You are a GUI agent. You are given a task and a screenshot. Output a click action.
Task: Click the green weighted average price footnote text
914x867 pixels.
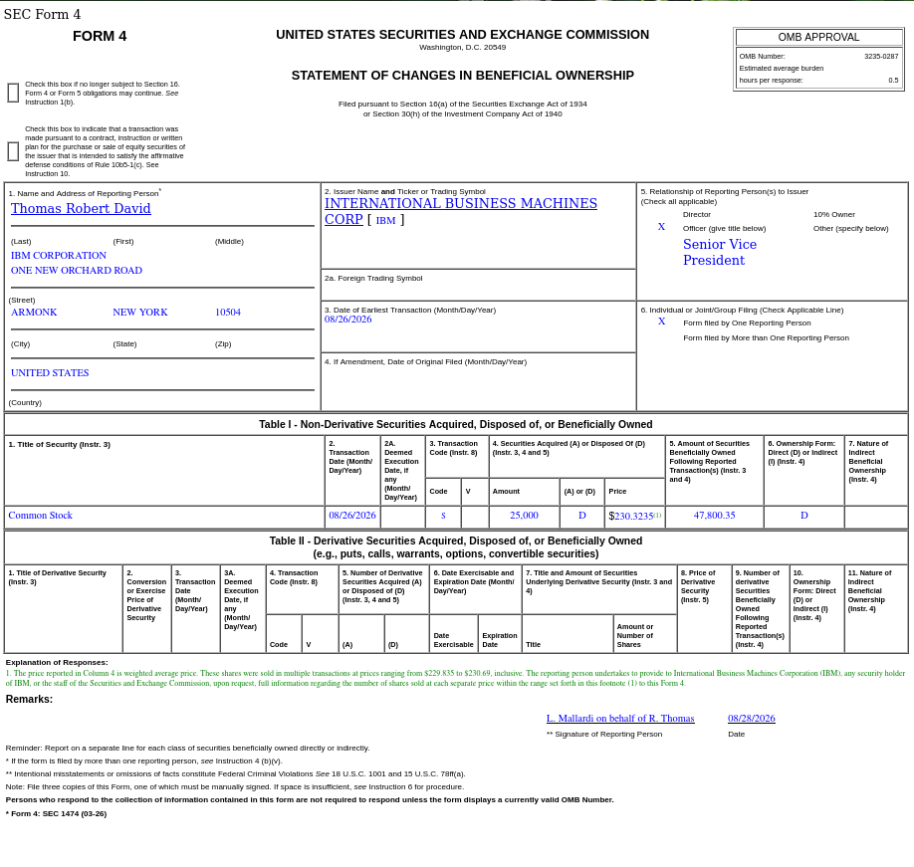(x=455, y=678)
